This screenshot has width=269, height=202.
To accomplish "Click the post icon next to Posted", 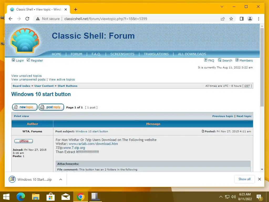I will 203,131.
